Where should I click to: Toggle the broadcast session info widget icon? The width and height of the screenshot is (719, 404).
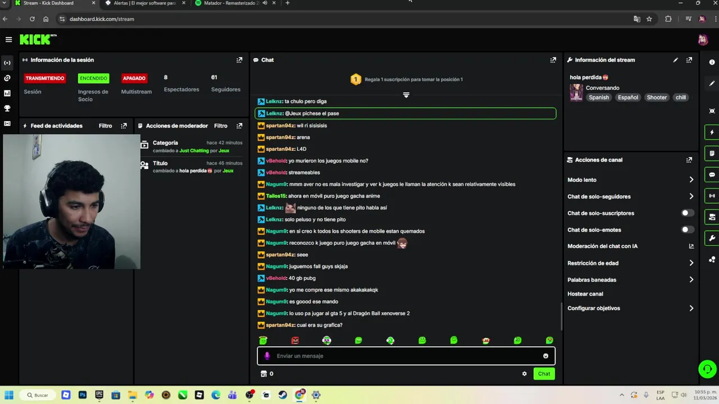[712, 196]
